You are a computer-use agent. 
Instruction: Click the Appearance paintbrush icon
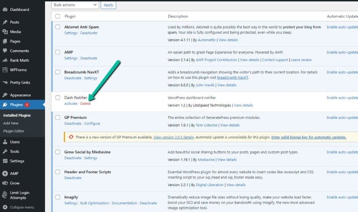tap(5, 95)
